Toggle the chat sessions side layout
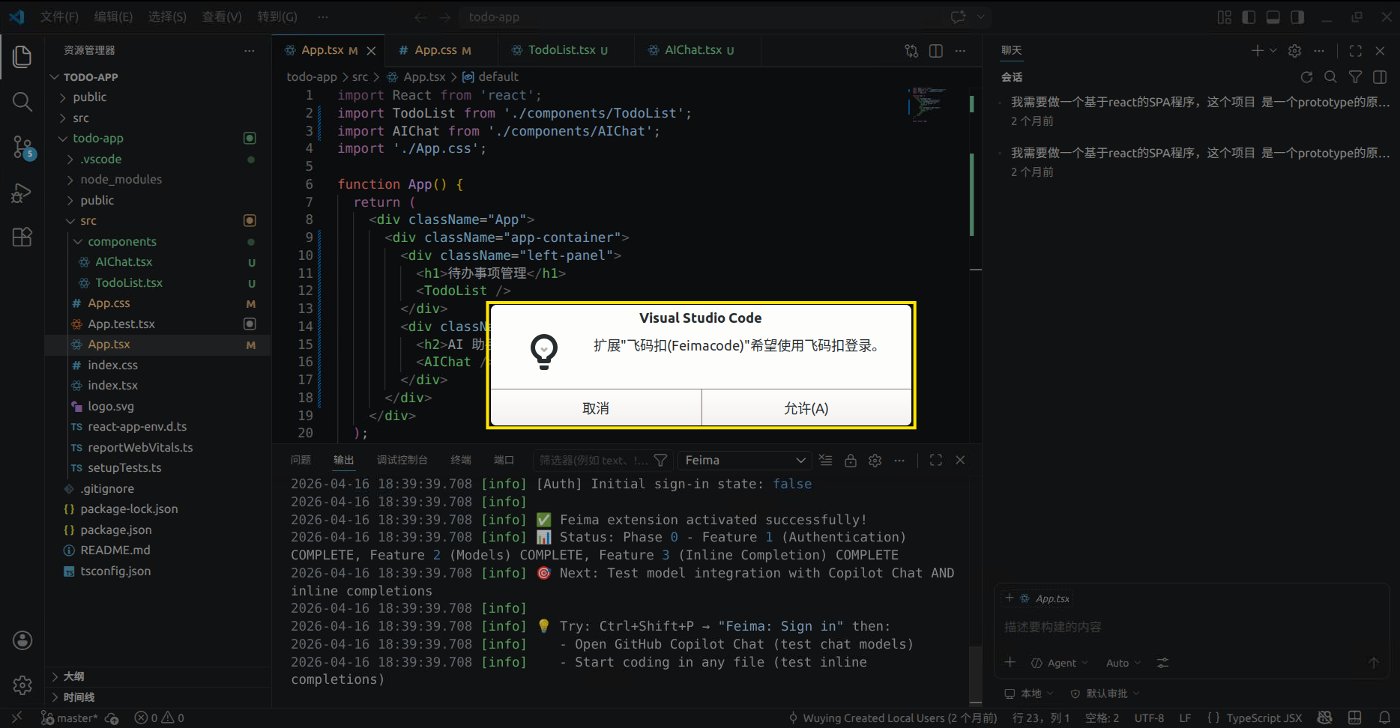Viewport: 1400px width, 728px height. tap(1379, 77)
